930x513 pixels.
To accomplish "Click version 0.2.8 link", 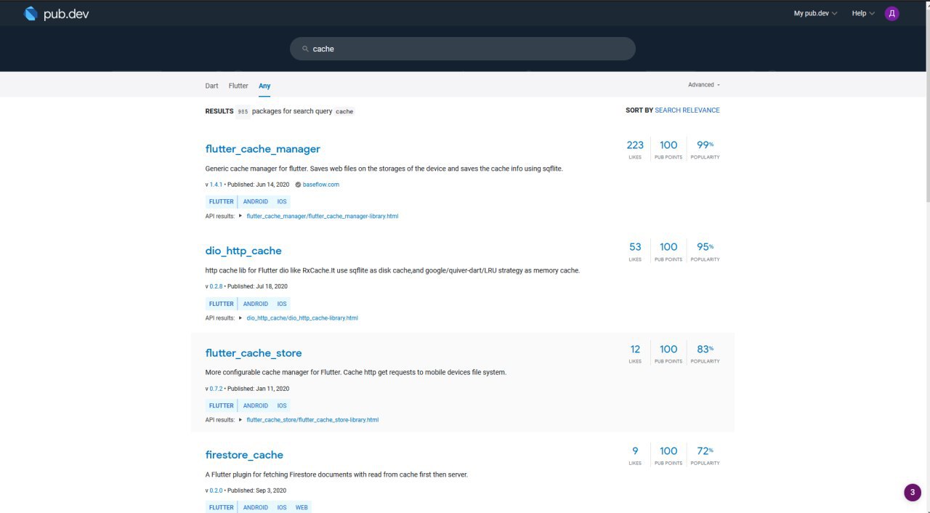I will 216,286.
